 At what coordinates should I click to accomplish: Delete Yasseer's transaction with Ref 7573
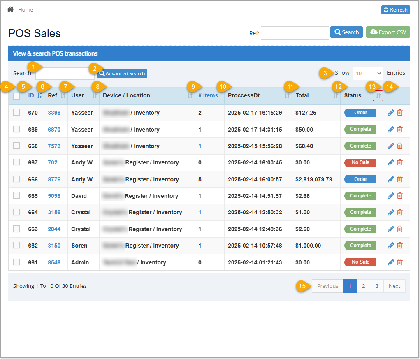pos(399,146)
